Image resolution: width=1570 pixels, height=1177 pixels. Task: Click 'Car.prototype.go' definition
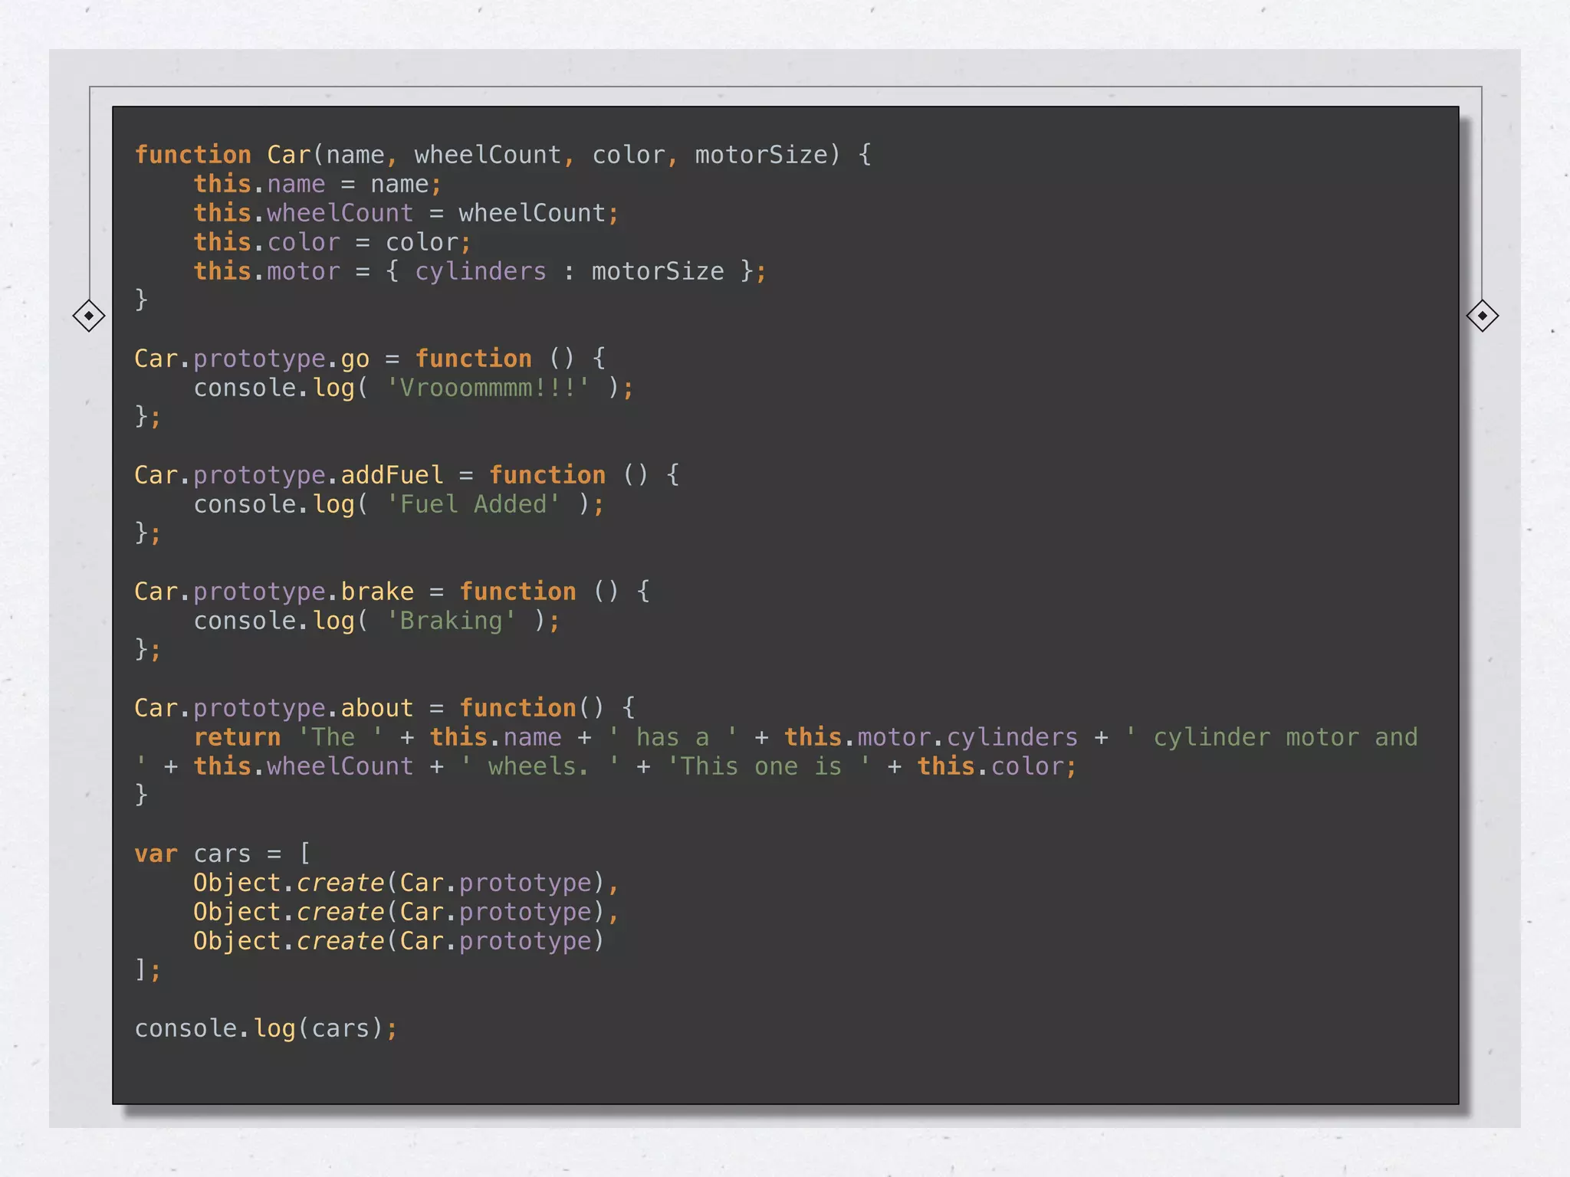251,359
